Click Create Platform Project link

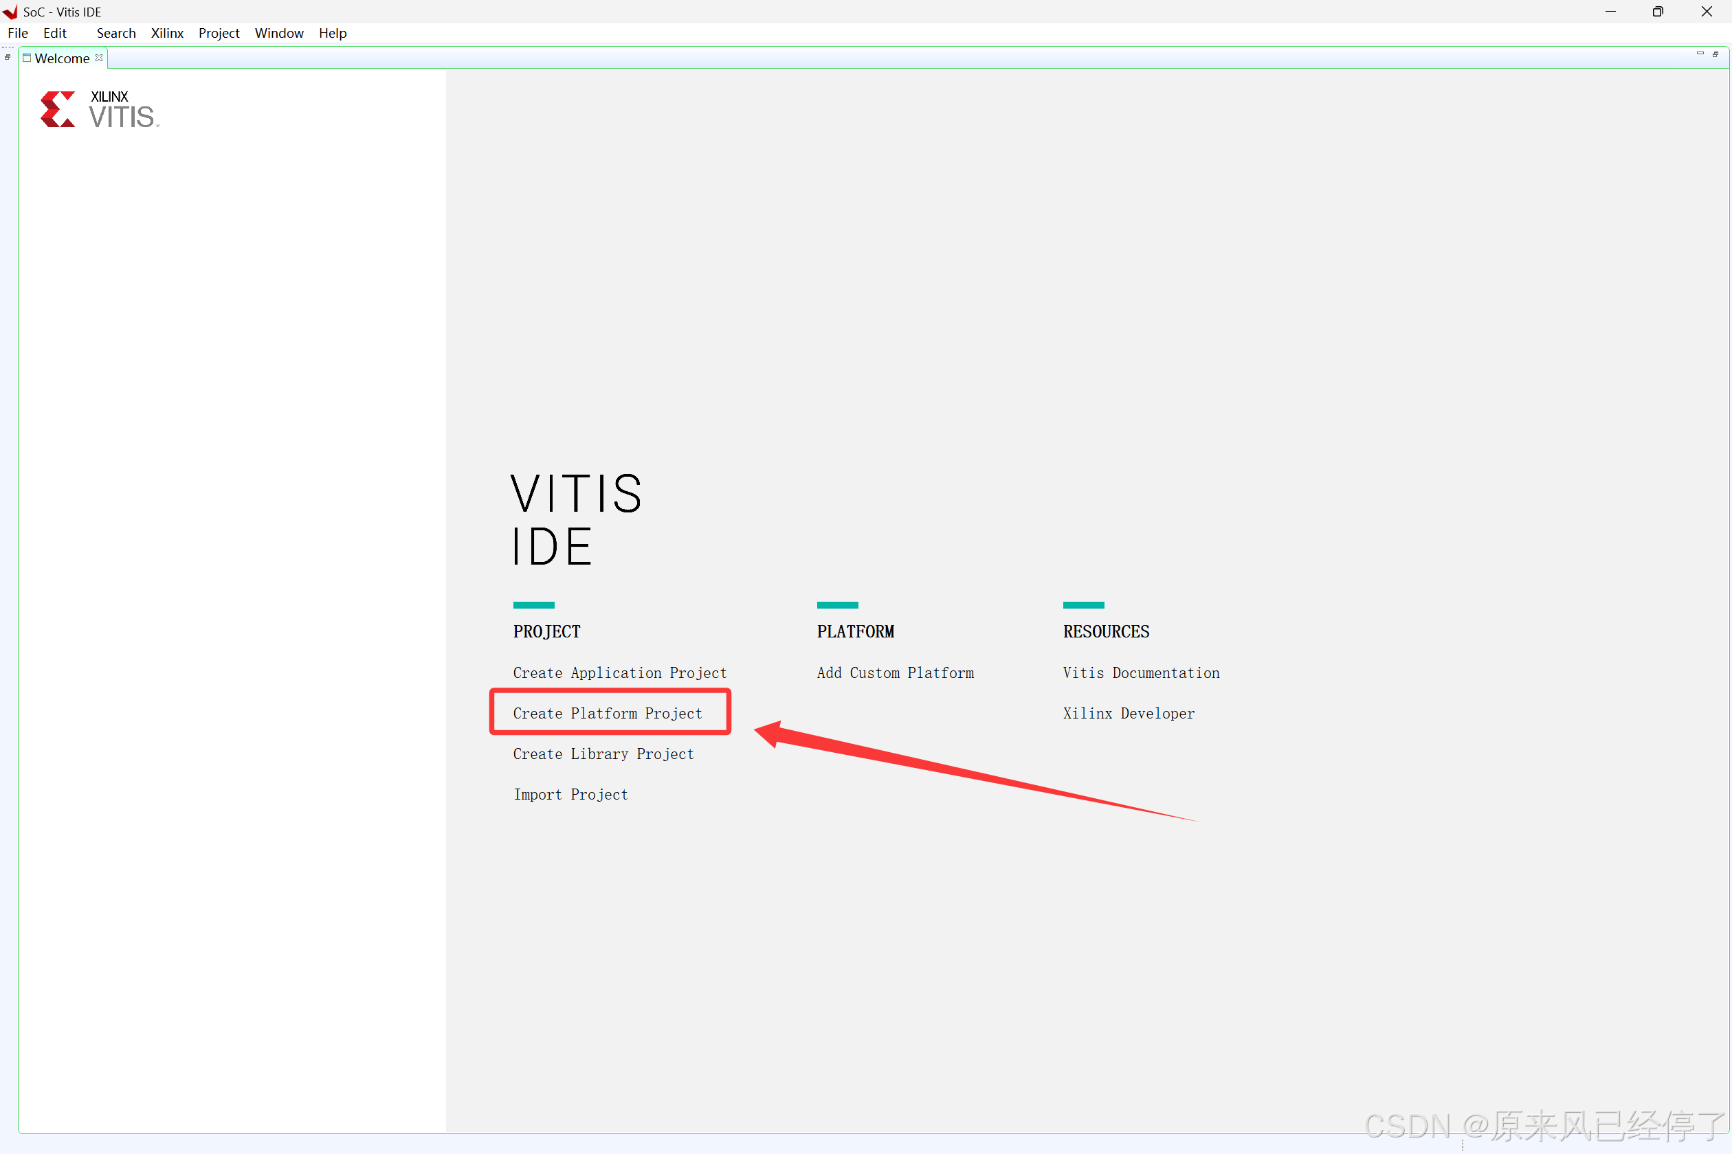point(607,713)
